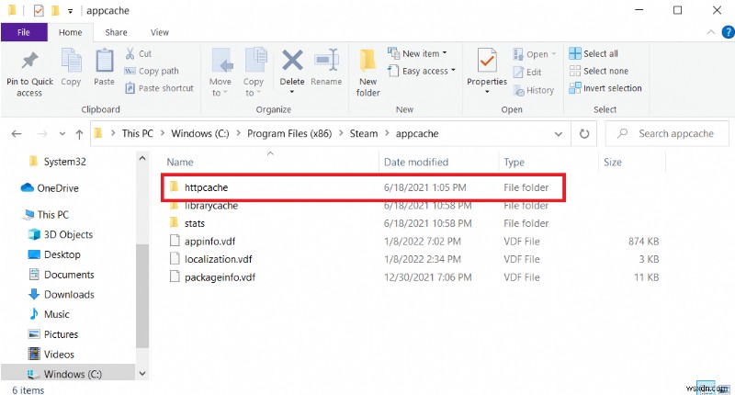Image resolution: width=735 pixels, height=395 pixels.
Task: Go up one folder level
Action: click(x=79, y=134)
